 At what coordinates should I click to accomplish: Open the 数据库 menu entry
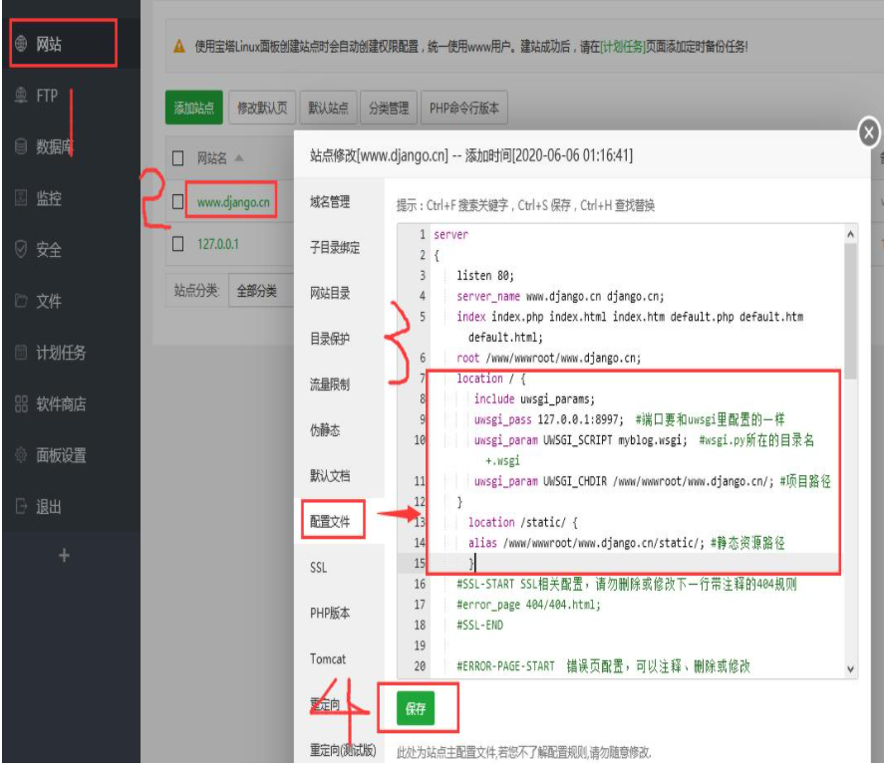[54, 146]
